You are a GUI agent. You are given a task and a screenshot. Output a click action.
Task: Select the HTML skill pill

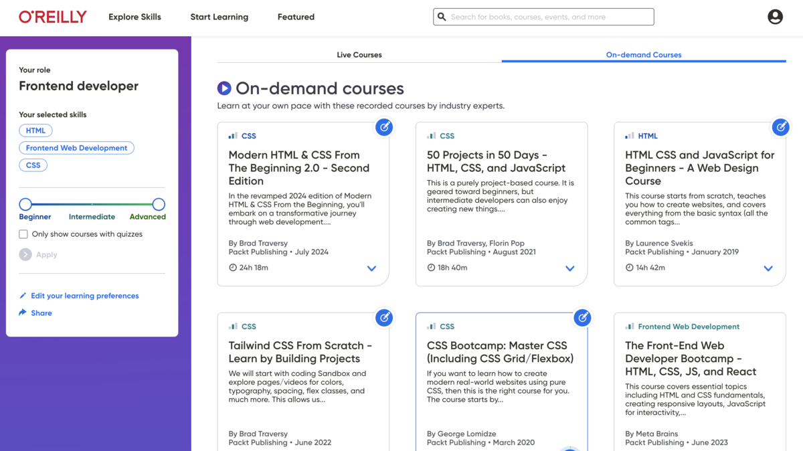pyautogui.click(x=35, y=130)
